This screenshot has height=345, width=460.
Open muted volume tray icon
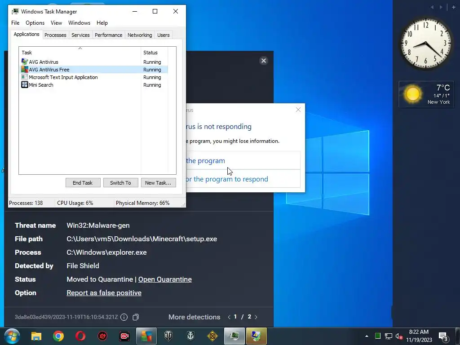coord(399,336)
